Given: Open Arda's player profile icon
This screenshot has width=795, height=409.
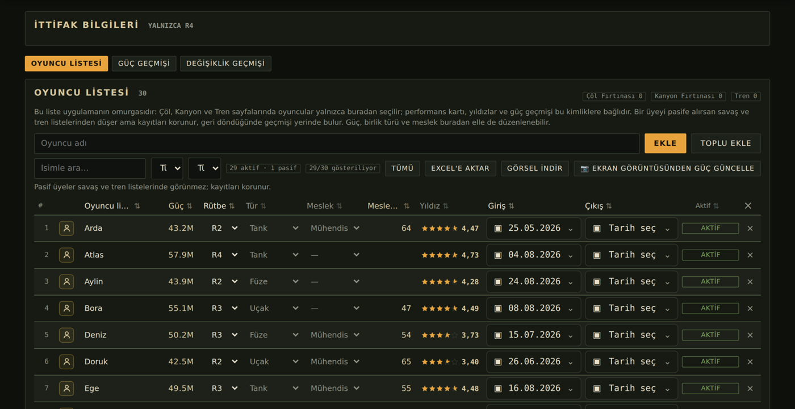Looking at the screenshot, I should tap(66, 228).
